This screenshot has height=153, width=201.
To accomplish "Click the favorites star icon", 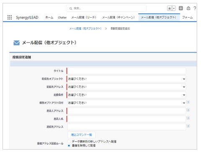I will coord(170,8).
